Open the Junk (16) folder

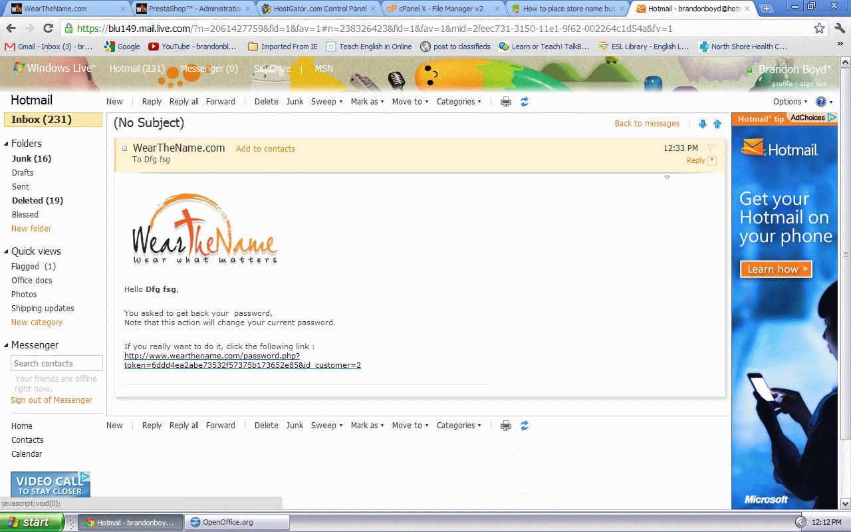(x=31, y=158)
